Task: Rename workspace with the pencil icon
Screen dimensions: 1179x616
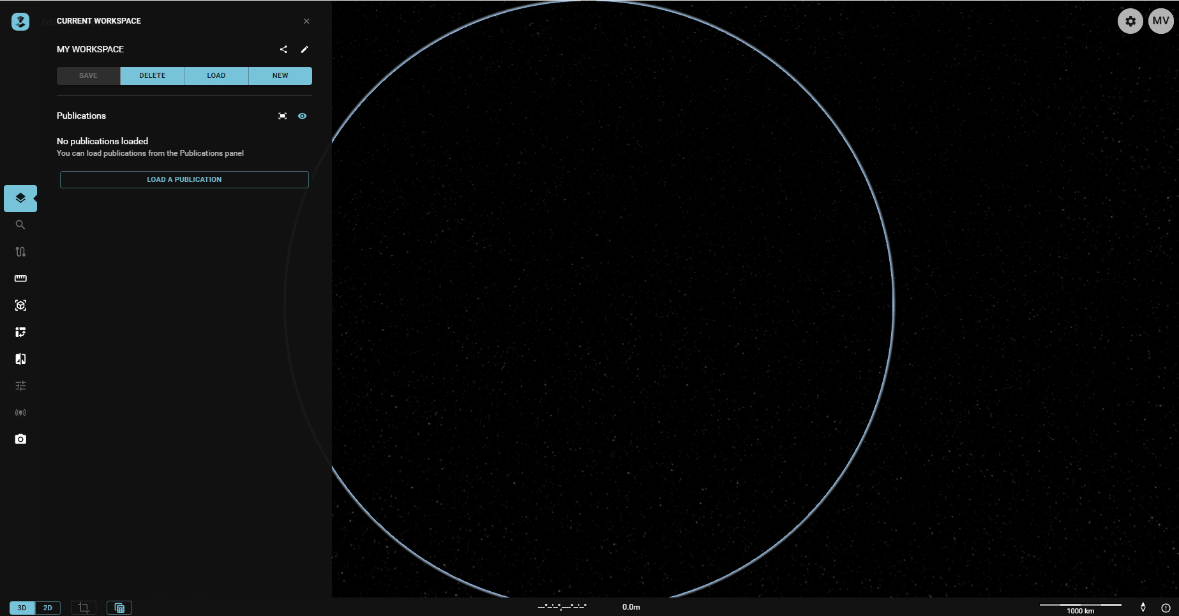Action: pyautogui.click(x=304, y=49)
